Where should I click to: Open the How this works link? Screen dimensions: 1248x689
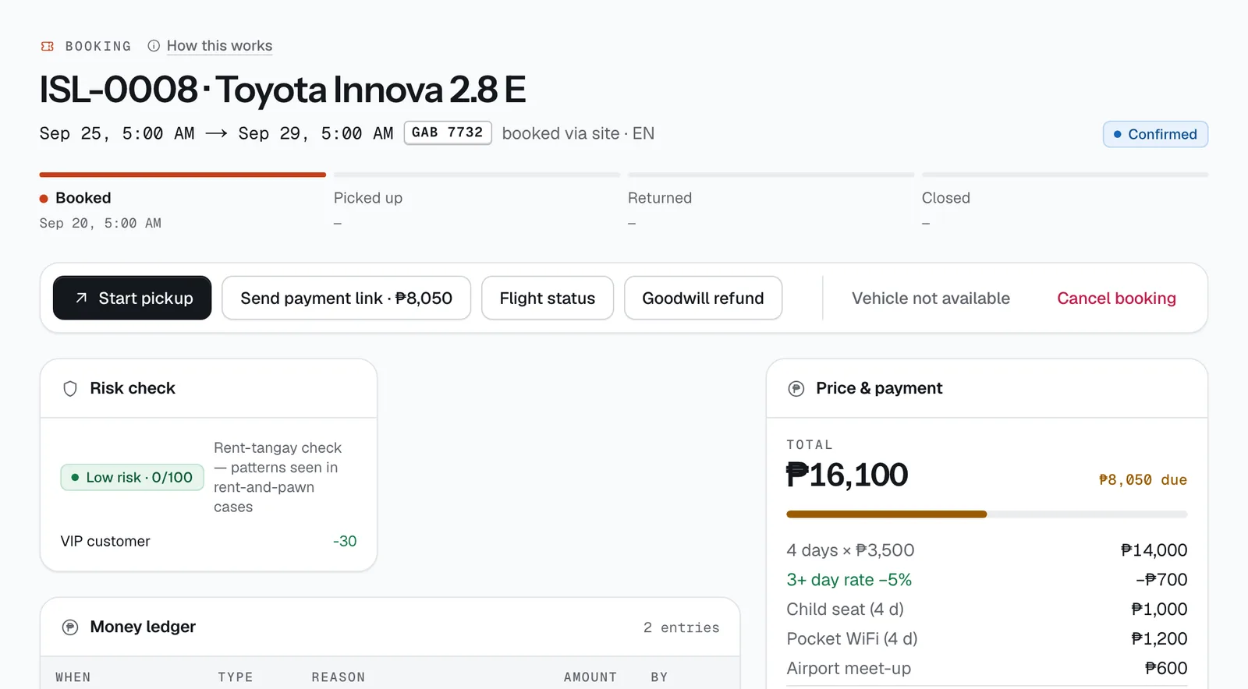tap(219, 46)
